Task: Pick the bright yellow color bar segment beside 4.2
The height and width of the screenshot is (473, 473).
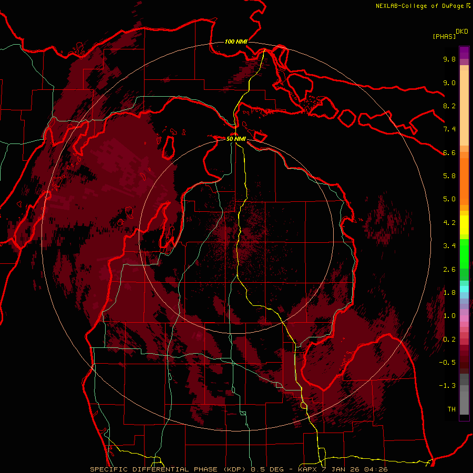Action: click(464, 225)
